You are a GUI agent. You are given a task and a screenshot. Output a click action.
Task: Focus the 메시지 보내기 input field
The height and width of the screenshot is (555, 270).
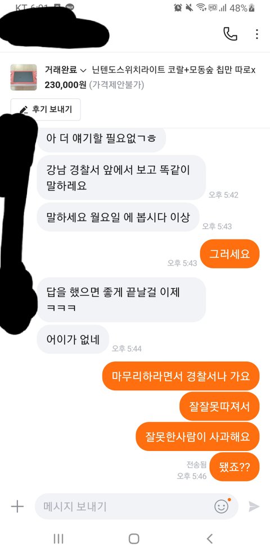(x=137, y=507)
